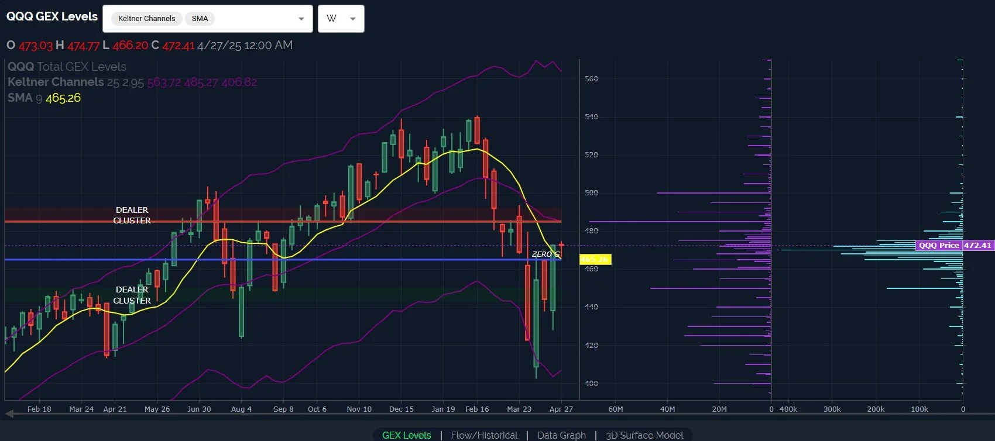Open the indicators dropdown arrow

(301, 19)
